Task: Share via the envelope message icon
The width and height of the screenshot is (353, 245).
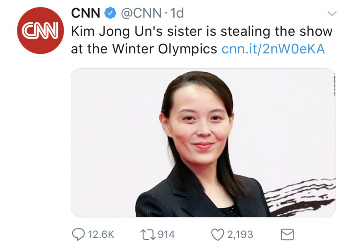Action: [x=288, y=234]
